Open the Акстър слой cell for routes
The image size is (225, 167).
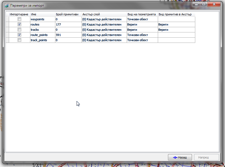(104, 24)
